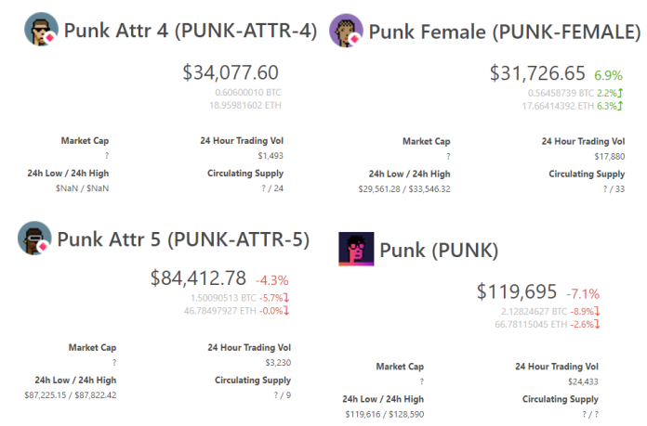Click the 6.9% price change percentage
The image size is (647, 426).
608,75
